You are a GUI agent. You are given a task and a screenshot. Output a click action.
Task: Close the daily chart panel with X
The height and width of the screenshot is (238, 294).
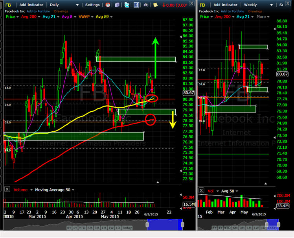(191, 3)
